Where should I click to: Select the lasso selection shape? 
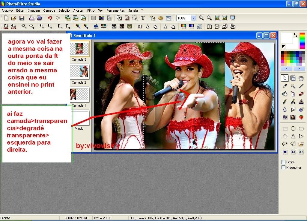[285, 144]
